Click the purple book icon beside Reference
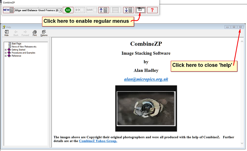247x151 pixels. 9,56
